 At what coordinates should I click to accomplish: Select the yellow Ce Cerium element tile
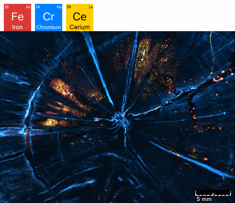(x=80, y=17)
